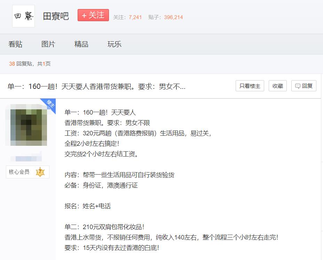Image resolution: width=323 pixels, height=260 pixels.
Task: Switch to the 玩乐 tab
Action: tap(115, 44)
